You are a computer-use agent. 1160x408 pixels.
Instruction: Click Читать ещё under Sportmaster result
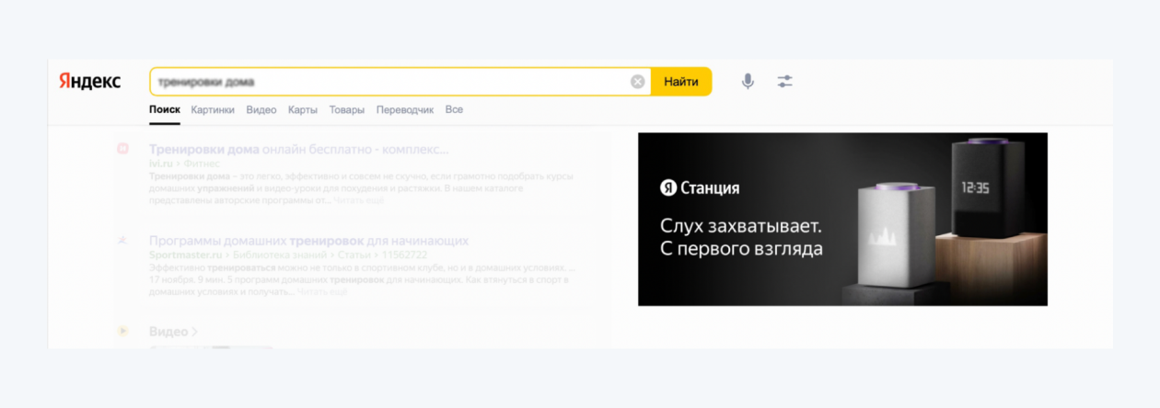[x=321, y=291]
